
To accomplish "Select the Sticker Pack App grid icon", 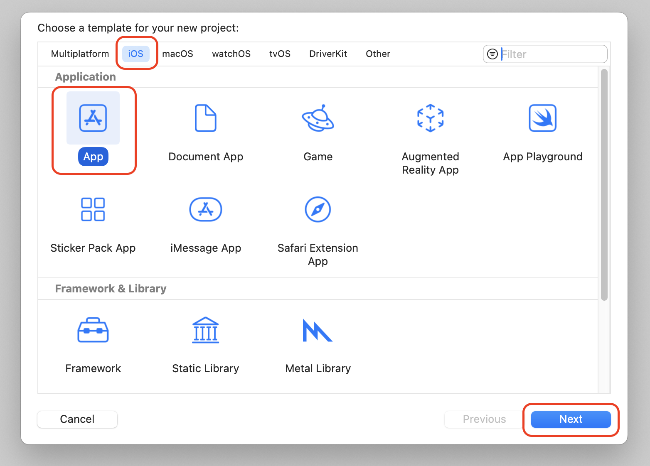I will (x=93, y=209).
